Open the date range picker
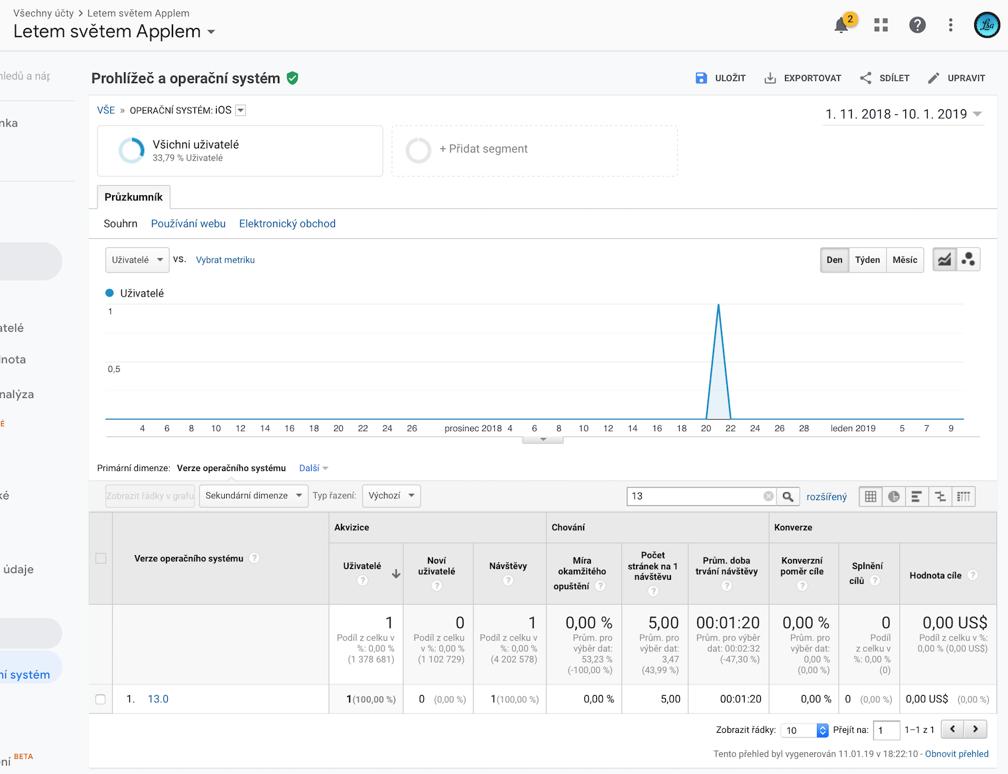 coord(903,114)
